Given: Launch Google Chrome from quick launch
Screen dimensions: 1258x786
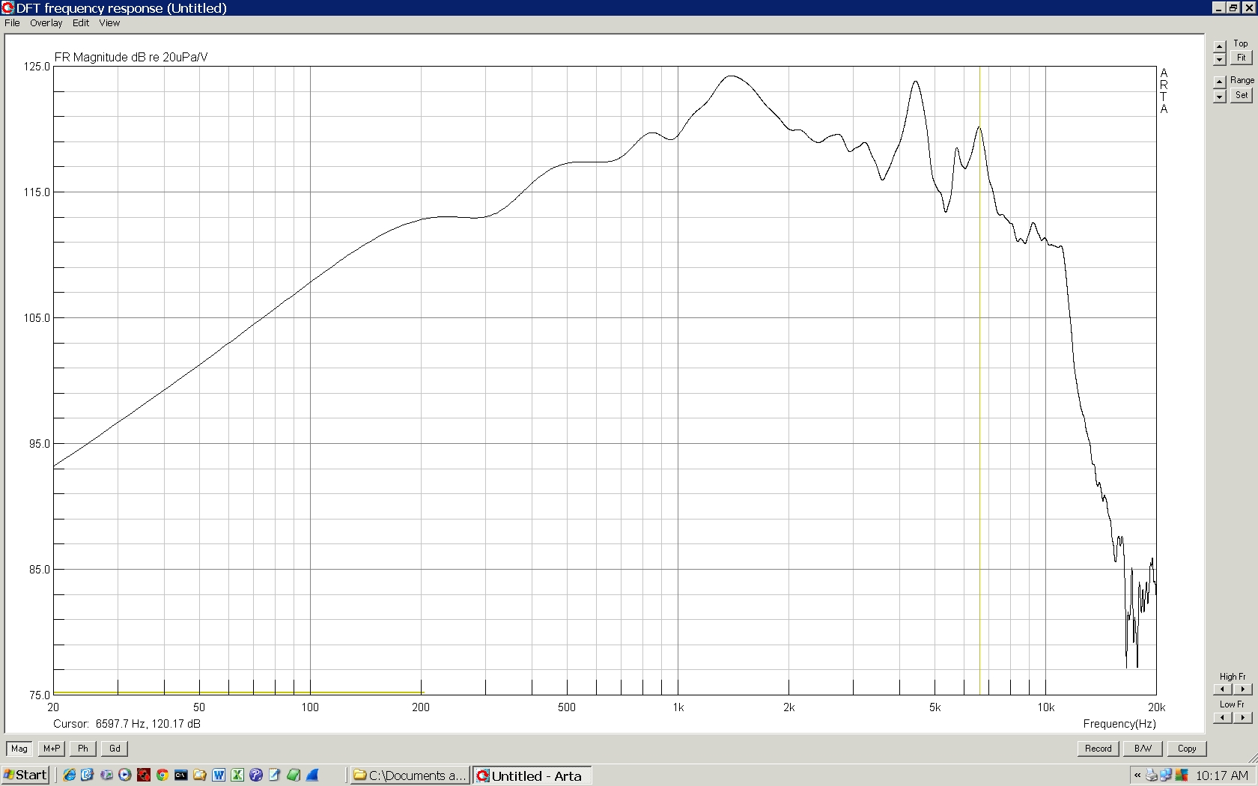Looking at the screenshot, I should (162, 776).
